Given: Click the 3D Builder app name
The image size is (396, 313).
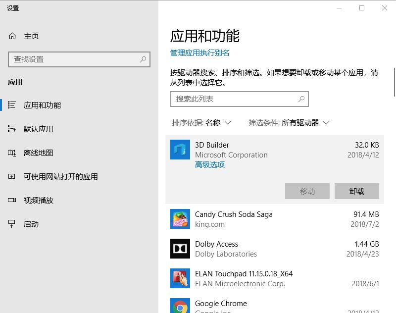Looking at the screenshot, I should click(212, 145).
